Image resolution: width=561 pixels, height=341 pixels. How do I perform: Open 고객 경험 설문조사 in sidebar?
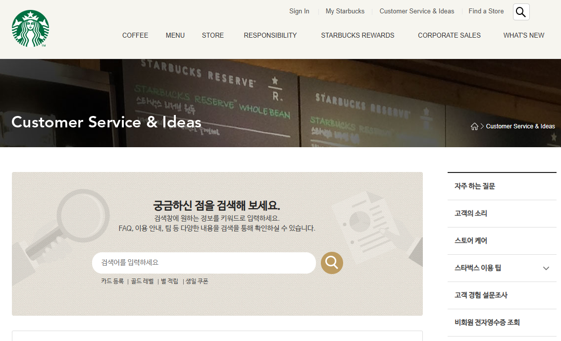pyautogui.click(x=502, y=295)
